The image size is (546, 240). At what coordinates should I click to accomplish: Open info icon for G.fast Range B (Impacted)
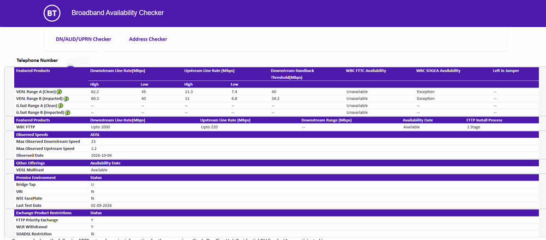coord(68,113)
